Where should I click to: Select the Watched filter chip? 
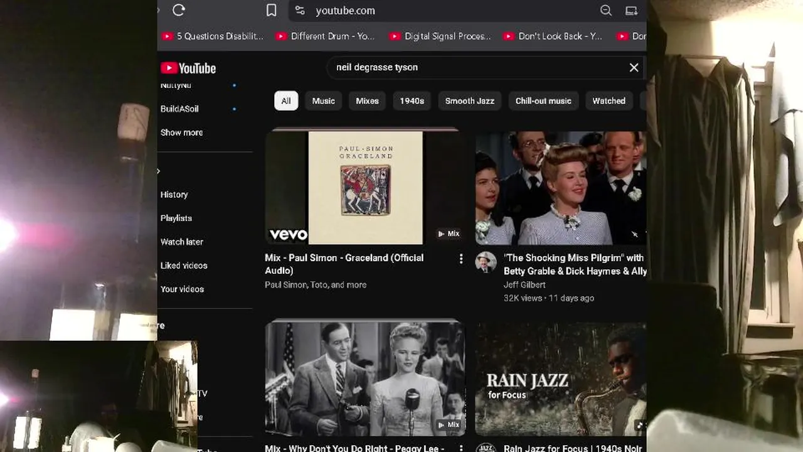tap(609, 100)
